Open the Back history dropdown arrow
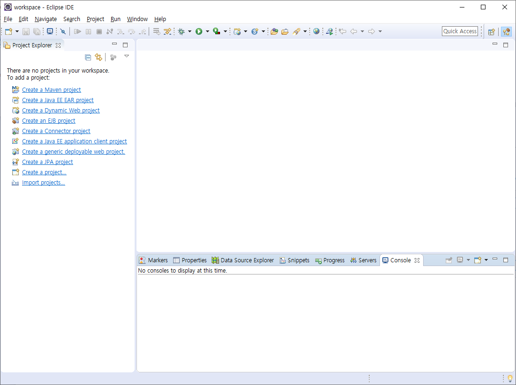This screenshot has height=385, width=516. point(362,31)
